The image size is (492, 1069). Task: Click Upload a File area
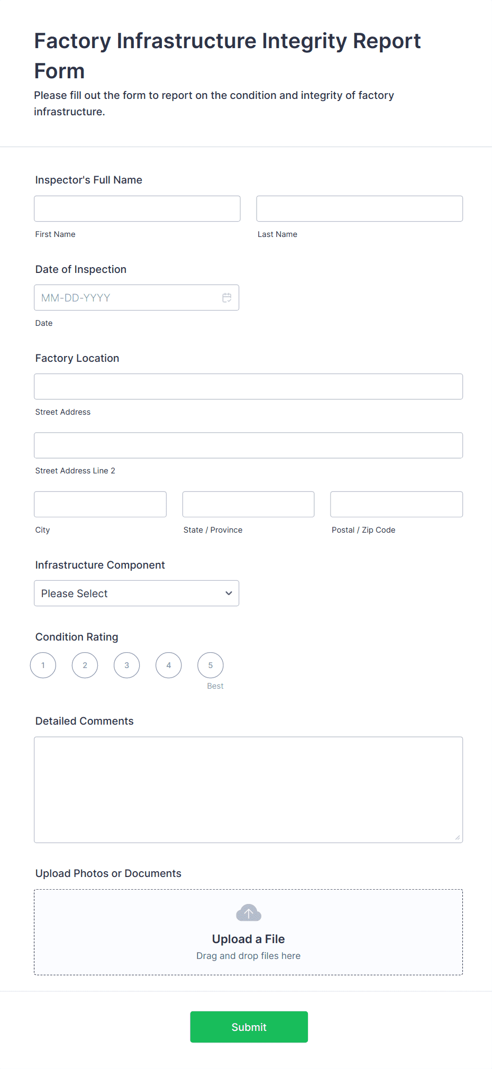[248, 939]
